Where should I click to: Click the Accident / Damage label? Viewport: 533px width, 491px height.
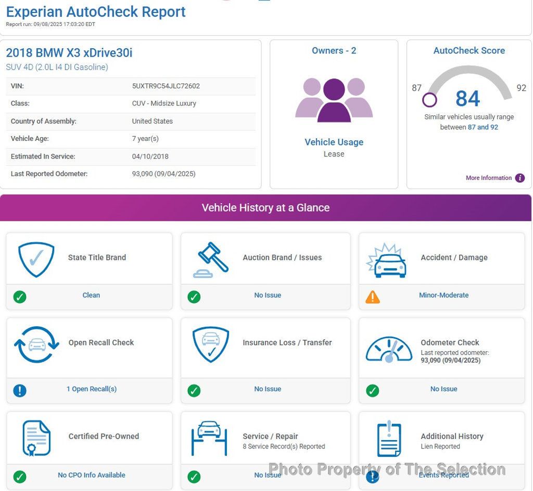454,258
